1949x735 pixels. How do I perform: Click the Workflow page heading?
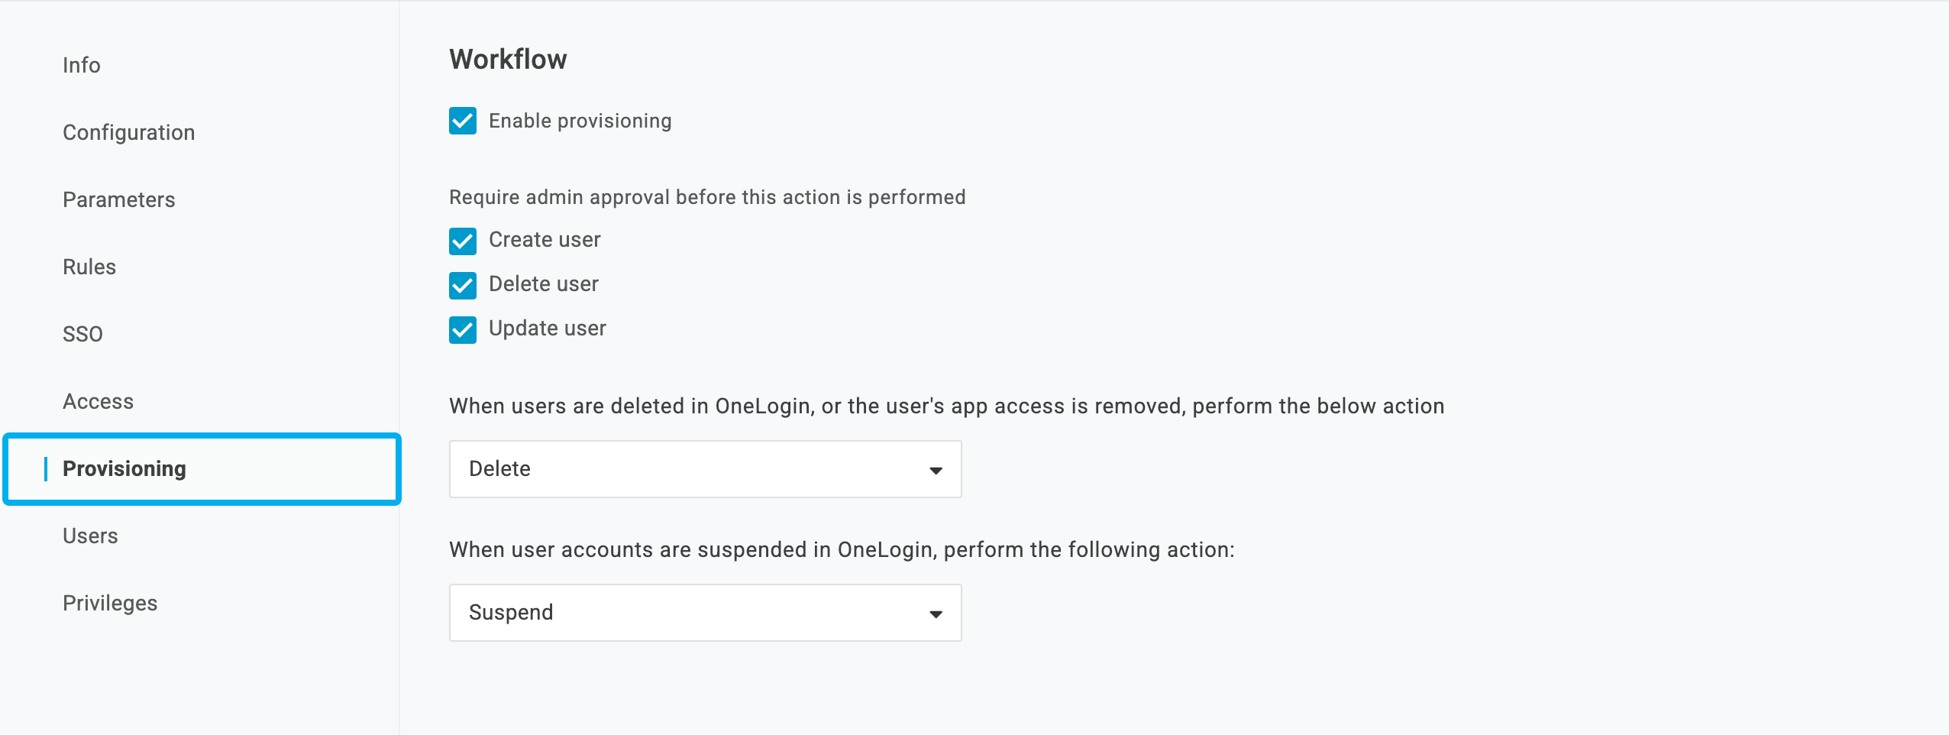pyautogui.click(x=508, y=57)
